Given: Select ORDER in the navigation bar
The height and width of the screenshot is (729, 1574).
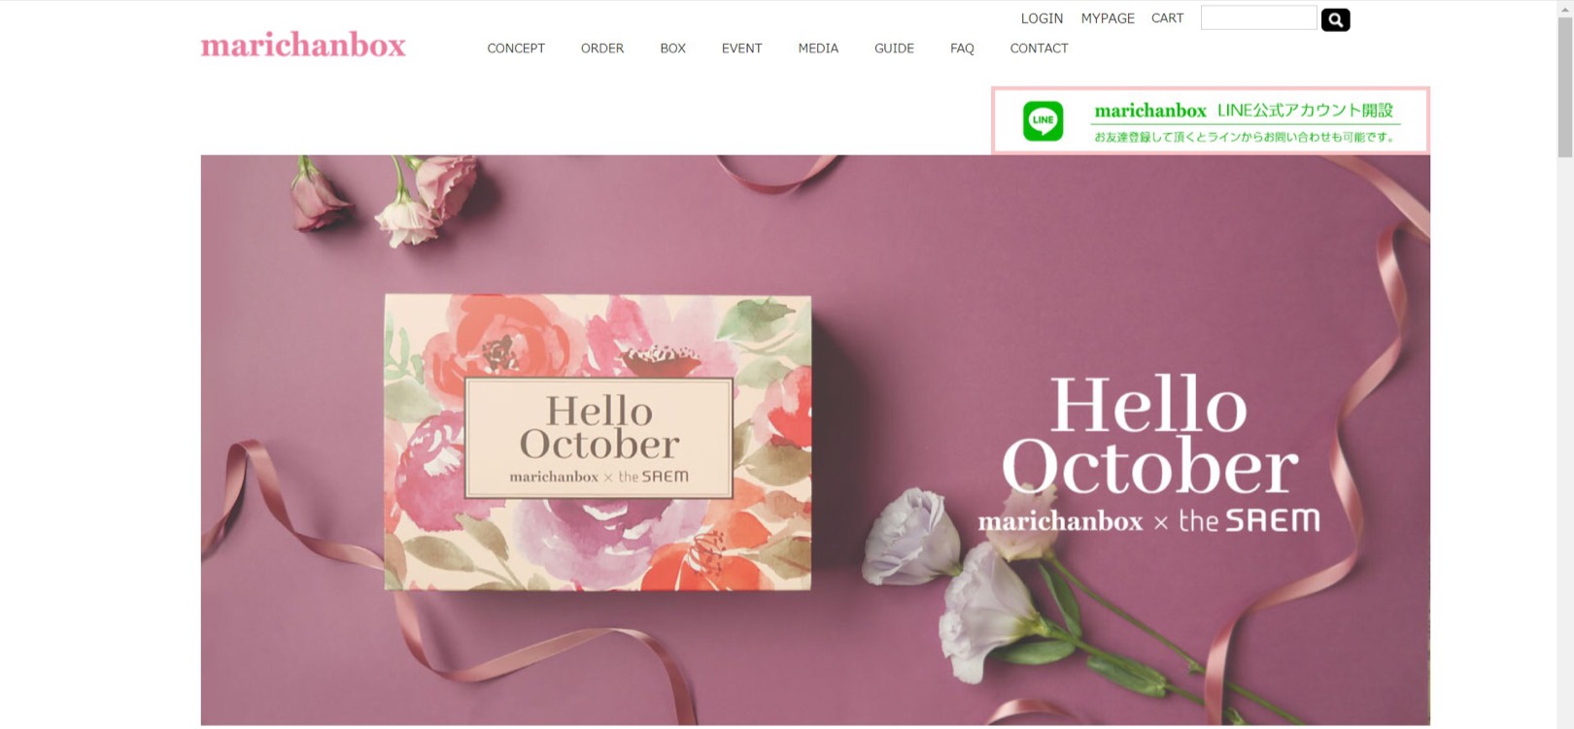Looking at the screenshot, I should [602, 49].
